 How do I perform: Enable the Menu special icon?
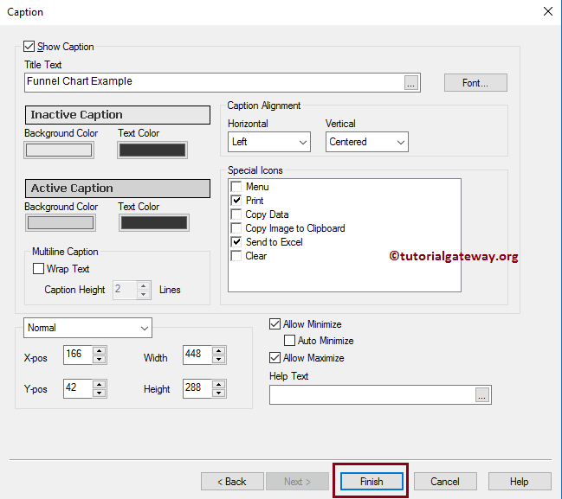pyautogui.click(x=236, y=187)
